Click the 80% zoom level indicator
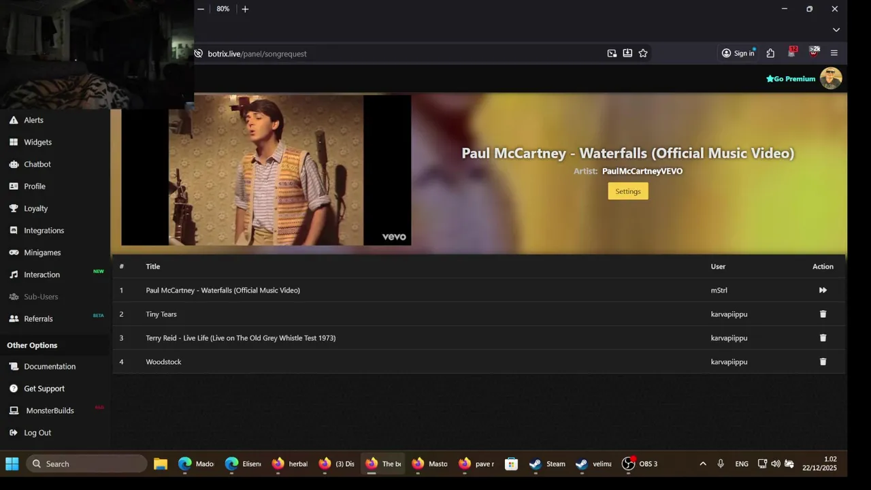The width and height of the screenshot is (871, 490). 223,9
